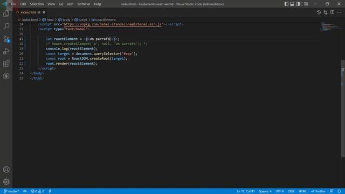Open Customize Layout icon in title bar
The height and width of the screenshot is (194, 345).
(306, 4)
